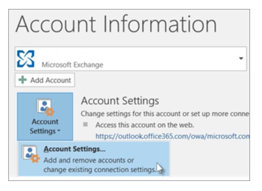Click the Account Settings person-gear icon in the large button
262x191 pixels.
click(x=45, y=106)
